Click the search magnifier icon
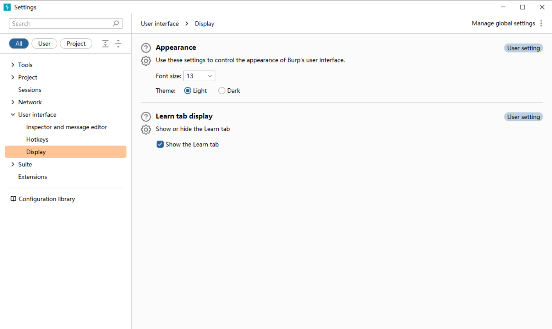Image resolution: width=552 pixels, height=329 pixels. point(116,23)
